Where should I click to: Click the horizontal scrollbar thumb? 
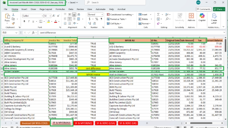click(201, 123)
